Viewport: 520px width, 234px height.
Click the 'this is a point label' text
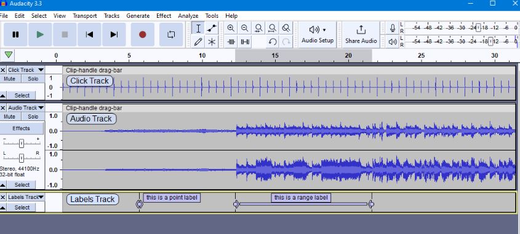172,198
